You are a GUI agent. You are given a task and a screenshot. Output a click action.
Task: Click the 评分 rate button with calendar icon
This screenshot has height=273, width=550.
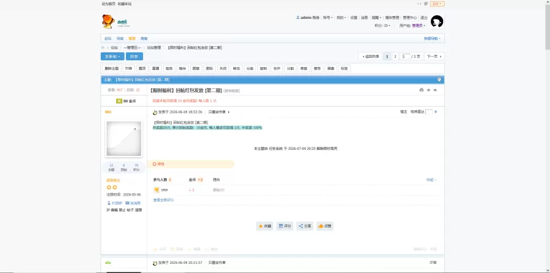coord(285,226)
